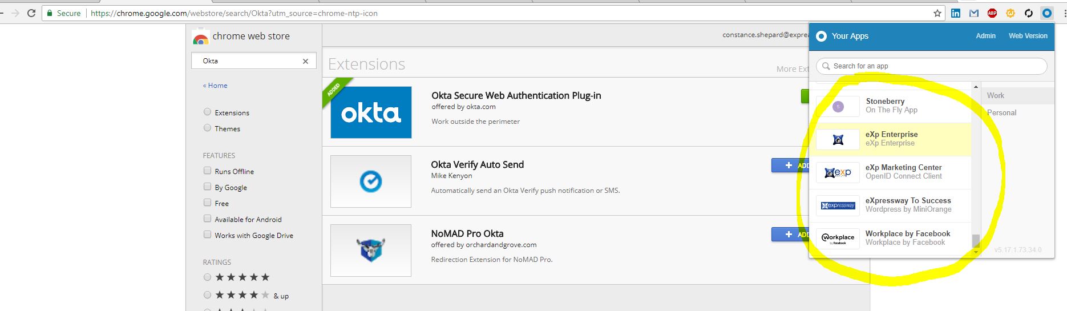This screenshot has height=311, width=1067.
Task: Launch Workplace by Facebook app icon
Action: point(838,239)
